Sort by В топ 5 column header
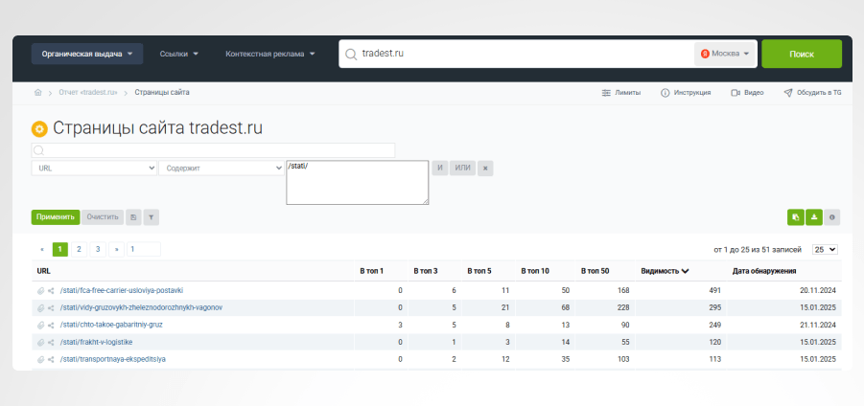Screen dimensions: 864x406 click(479, 271)
